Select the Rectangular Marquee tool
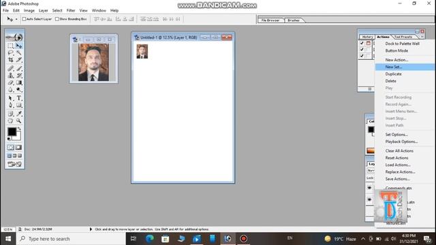The width and height of the screenshot is (436, 245). [x=11, y=46]
